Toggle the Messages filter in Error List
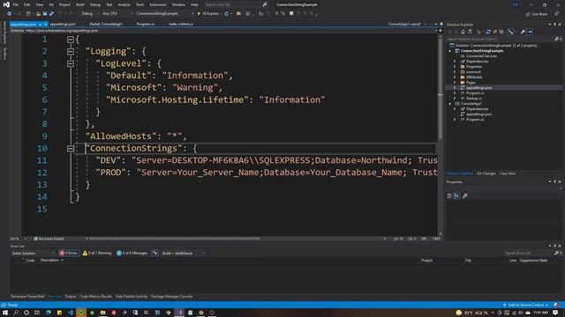This screenshot has height=317, width=565. pyautogui.click(x=132, y=253)
